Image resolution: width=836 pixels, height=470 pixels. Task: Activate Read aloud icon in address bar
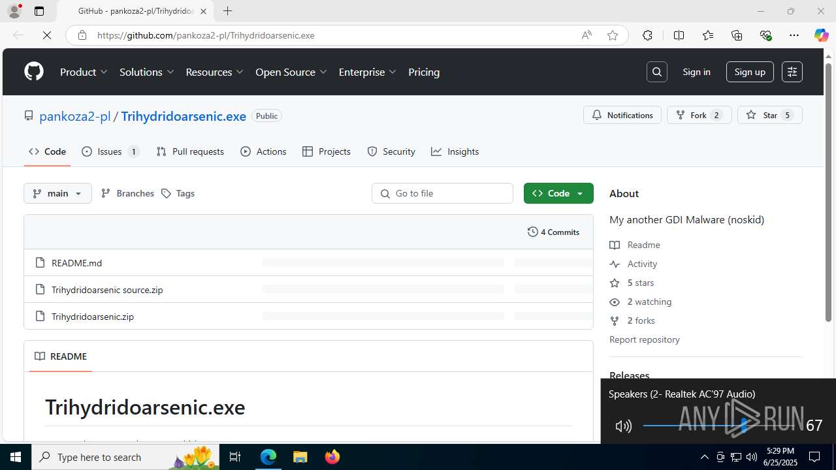587,35
